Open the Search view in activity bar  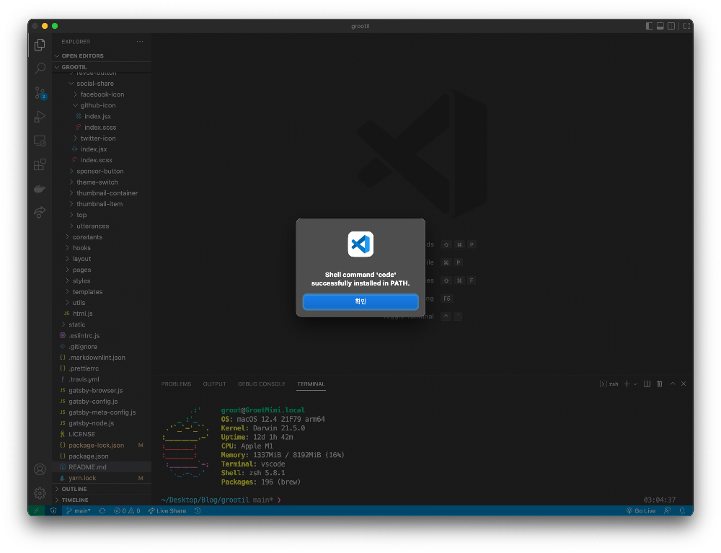coord(40,69)
